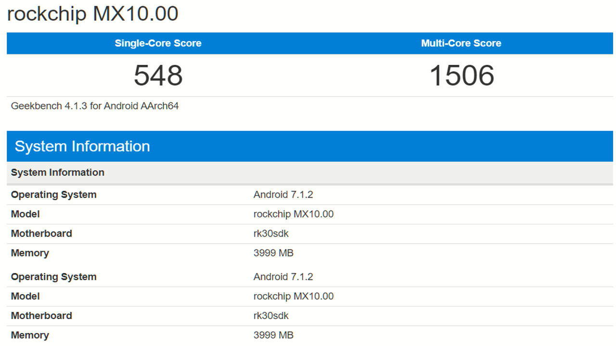Click the first rk30sdk motherboard value
Image resolution: width=616 pixels, height=346 pixels.
pos(271,234)
